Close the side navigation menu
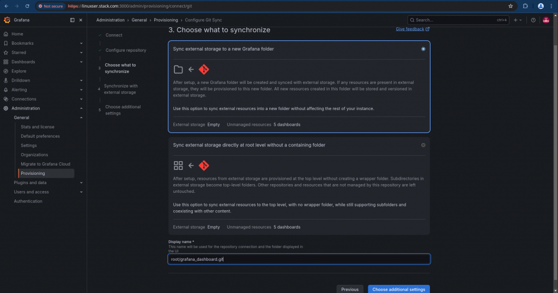 (x=81, y=20)
